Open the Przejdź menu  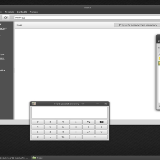point(9,12)
